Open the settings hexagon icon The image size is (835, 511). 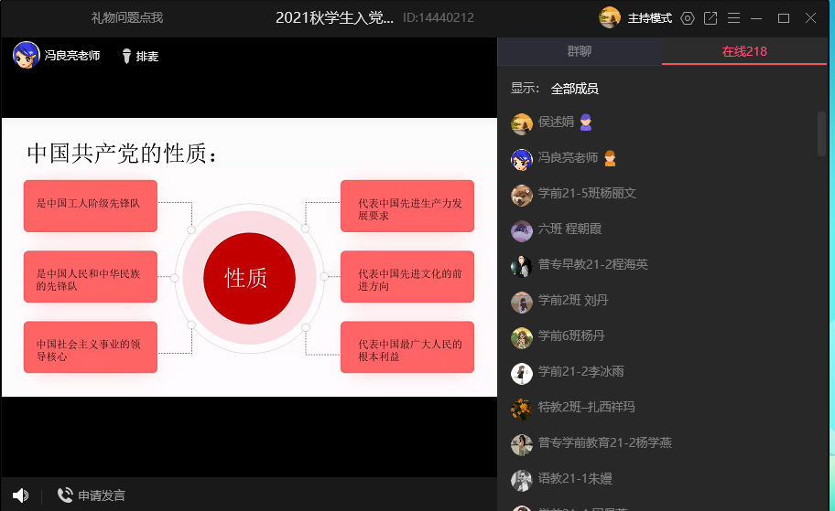click(688, 18)
